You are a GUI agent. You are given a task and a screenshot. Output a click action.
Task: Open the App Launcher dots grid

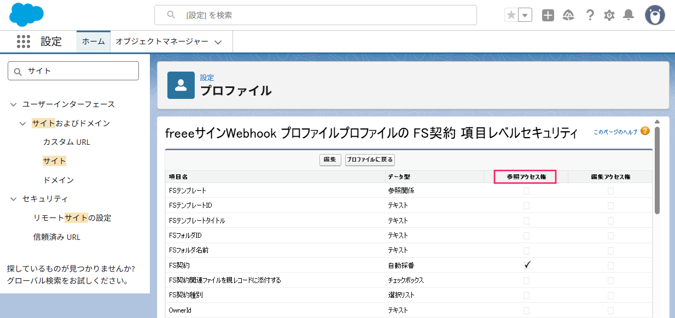24,42
